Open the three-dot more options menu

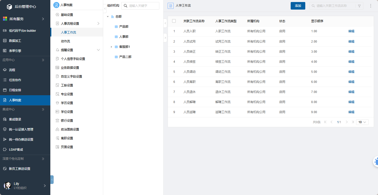(x=370, y=6)
